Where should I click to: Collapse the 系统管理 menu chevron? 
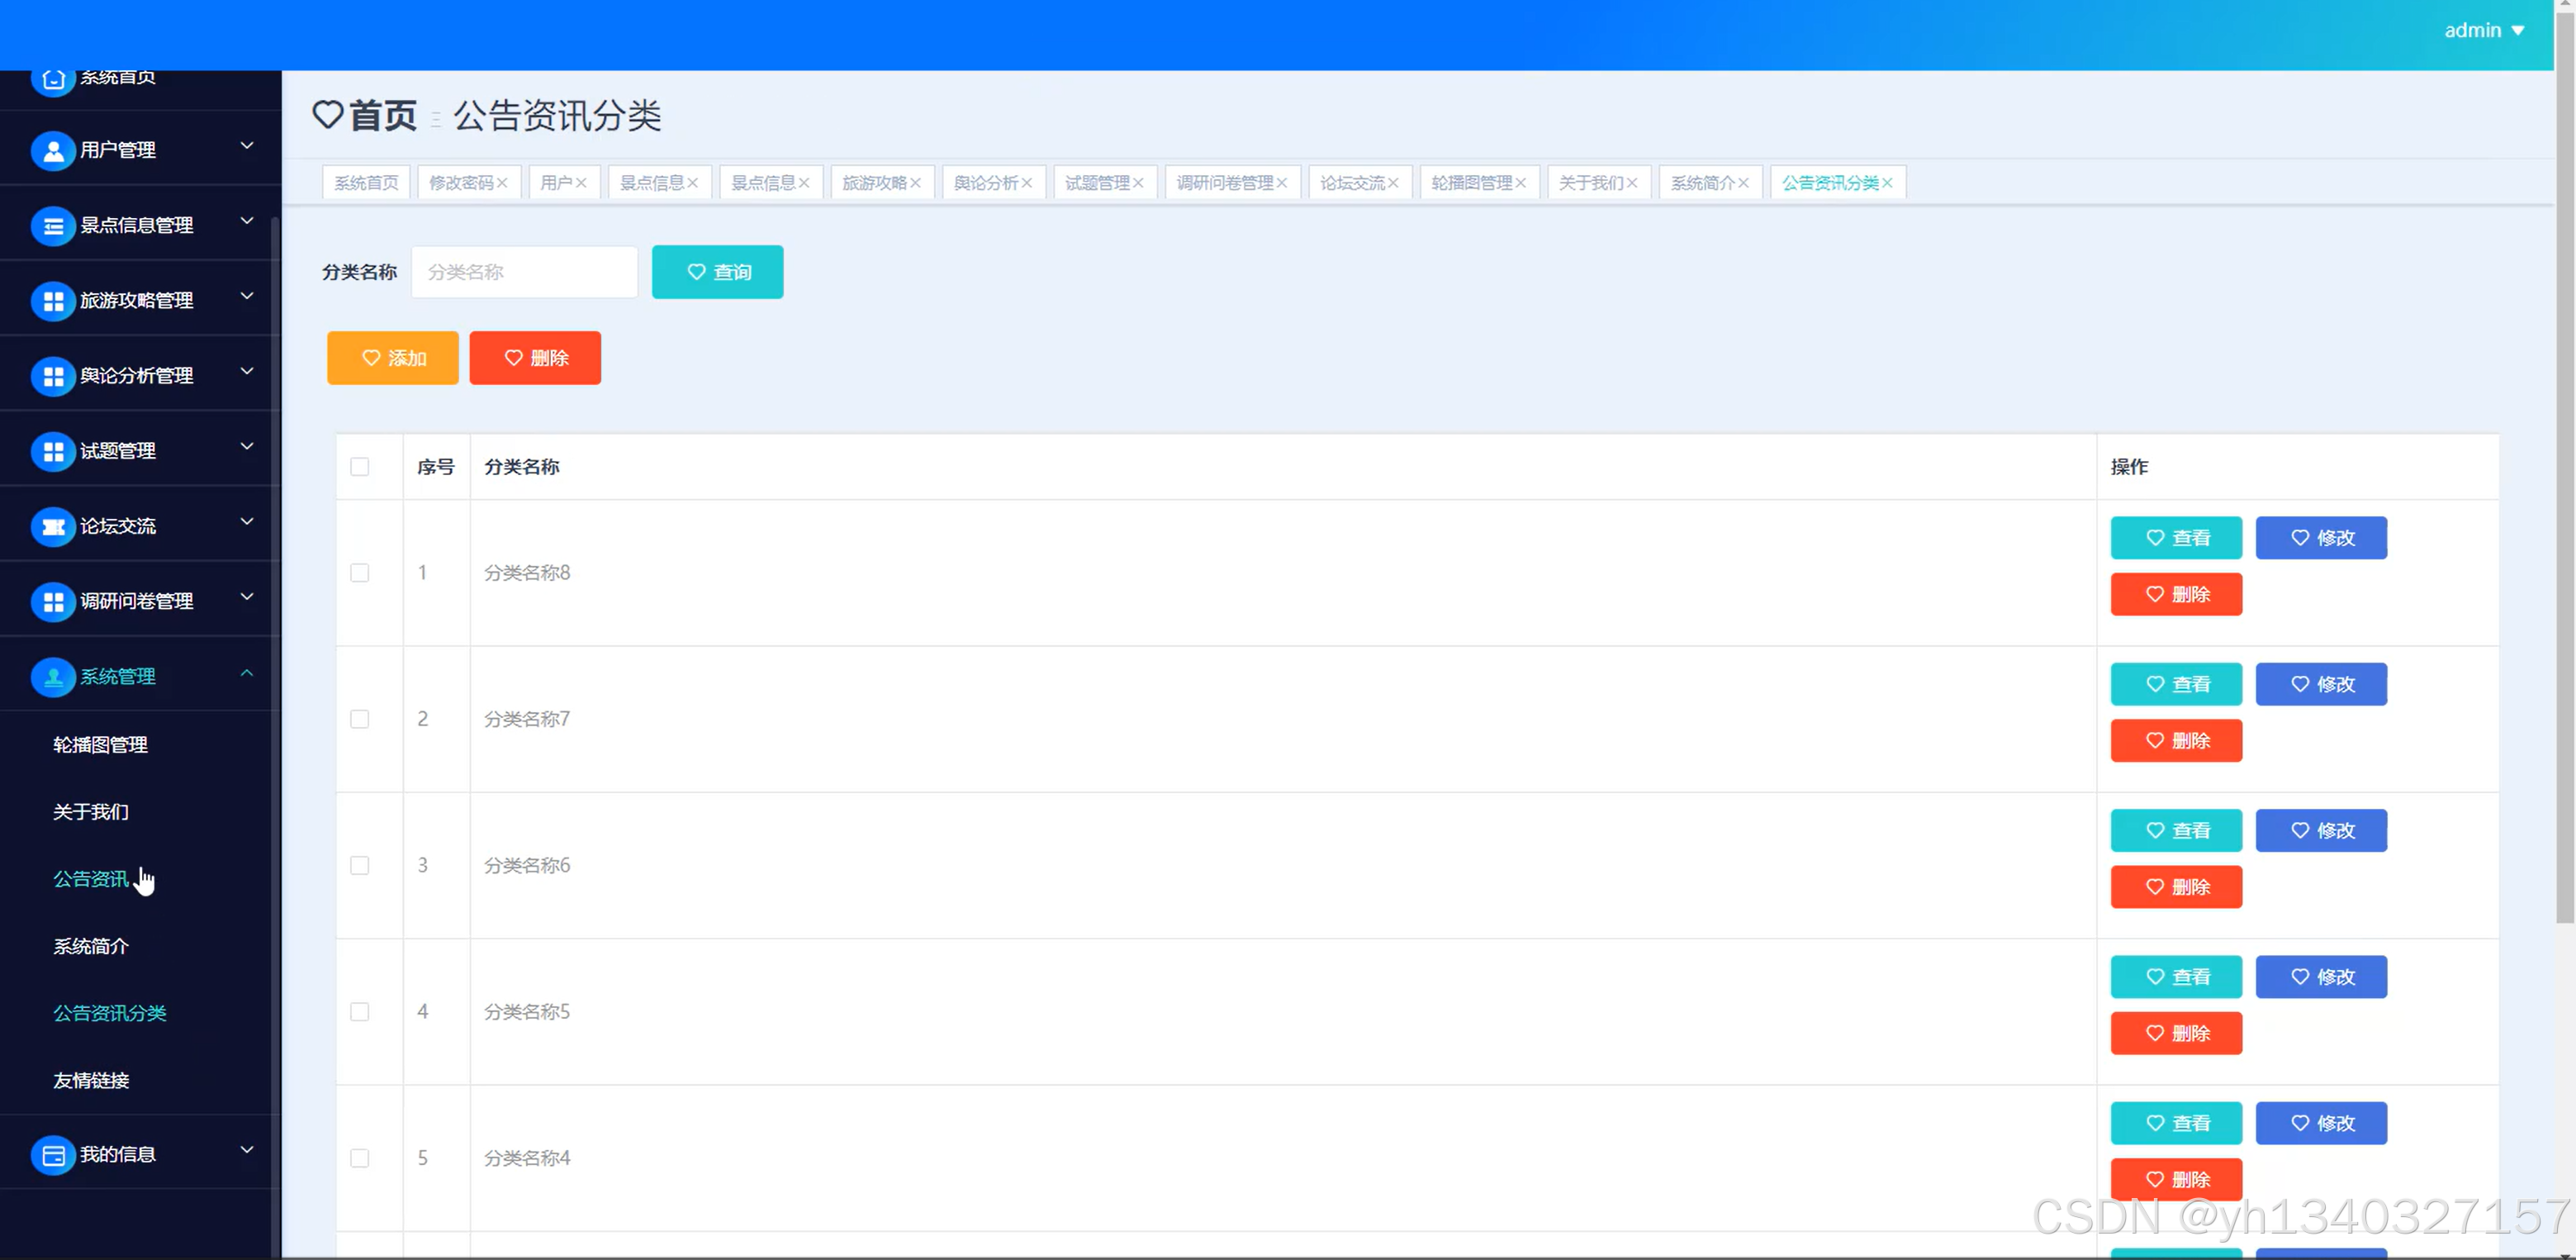pyautogui.click(x=247, y=674)
